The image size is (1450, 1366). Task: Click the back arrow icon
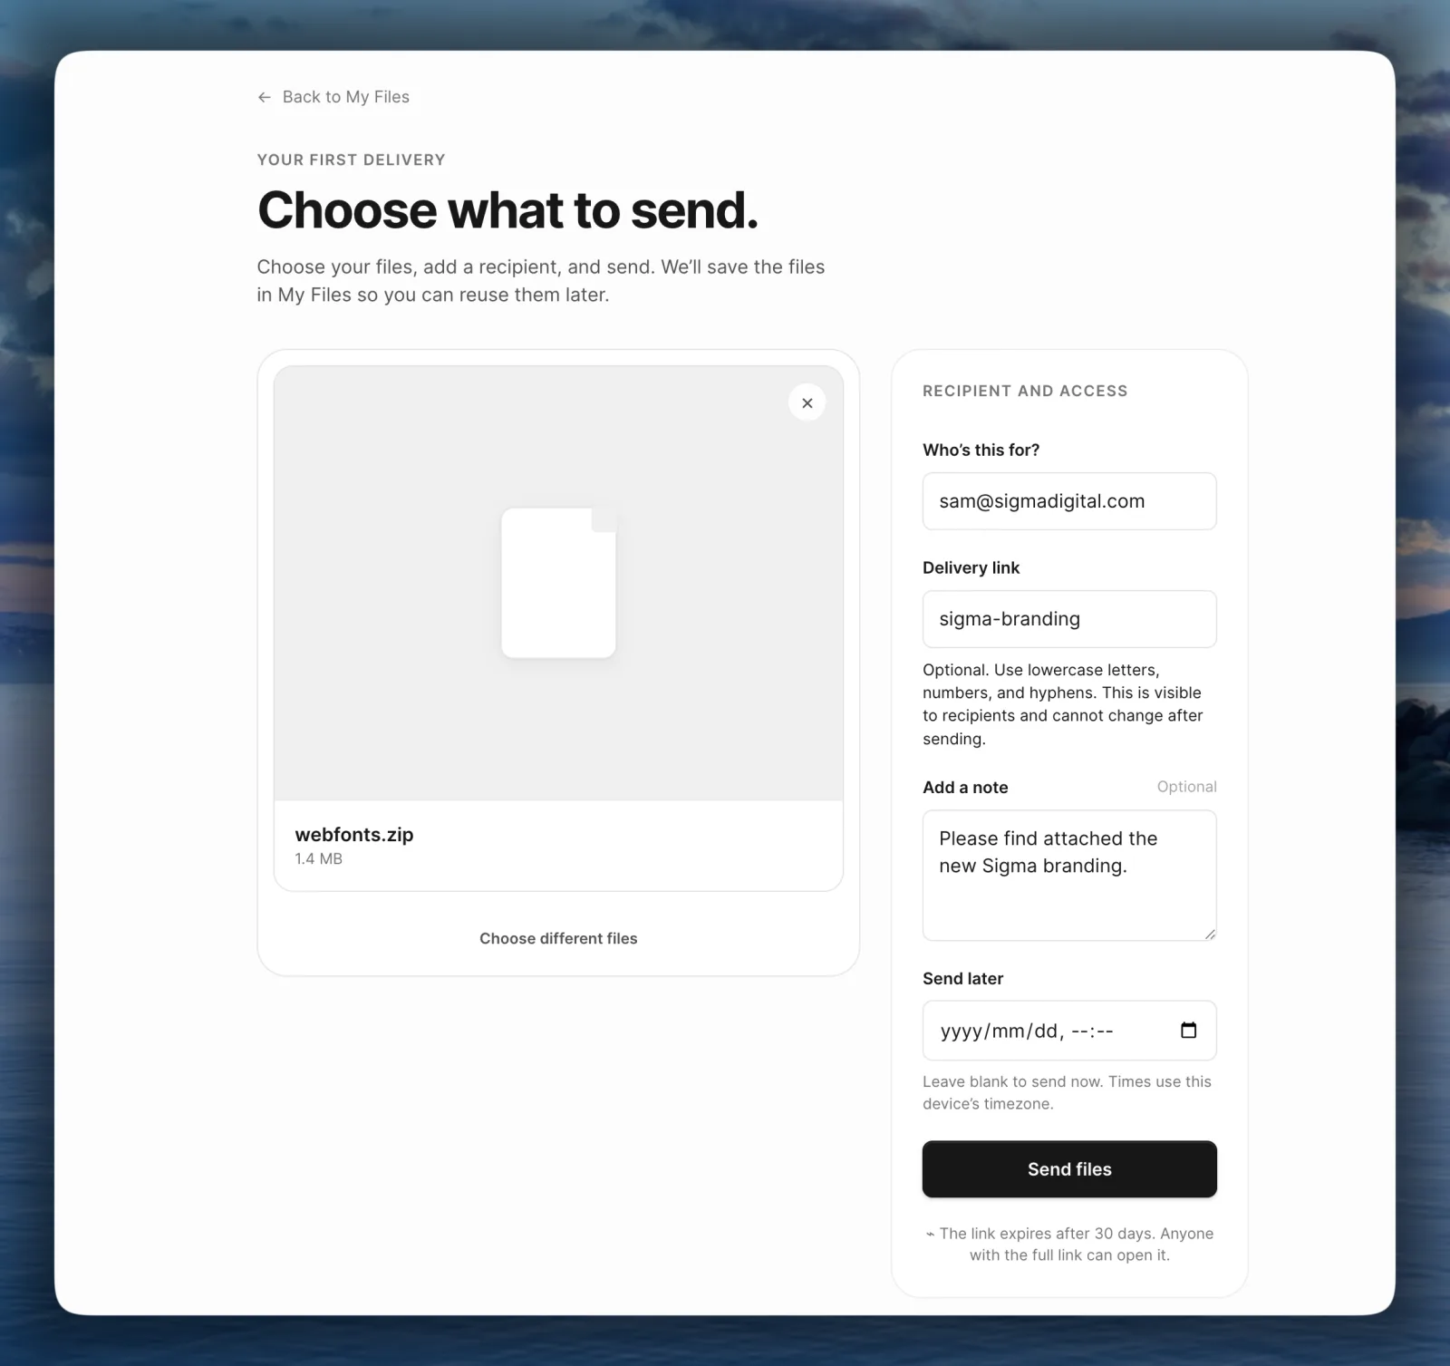pos(265,97)
